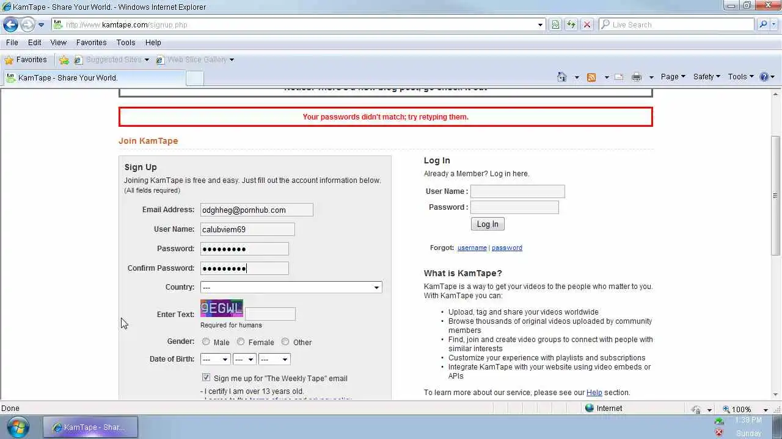Click the sign-up Password field
782x439 pixels.
tap(244, 249)
